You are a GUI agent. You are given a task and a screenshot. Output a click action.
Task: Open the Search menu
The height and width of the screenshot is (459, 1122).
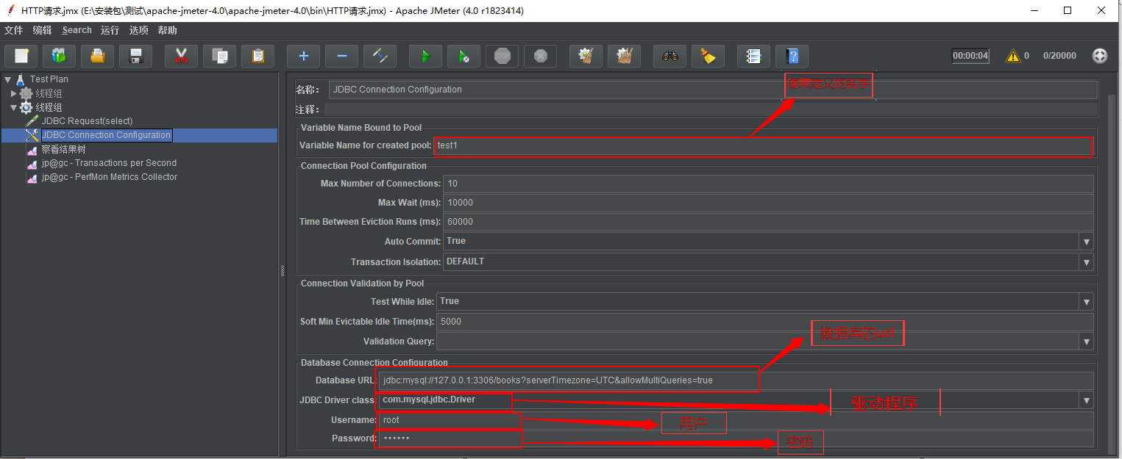(77, 30)
